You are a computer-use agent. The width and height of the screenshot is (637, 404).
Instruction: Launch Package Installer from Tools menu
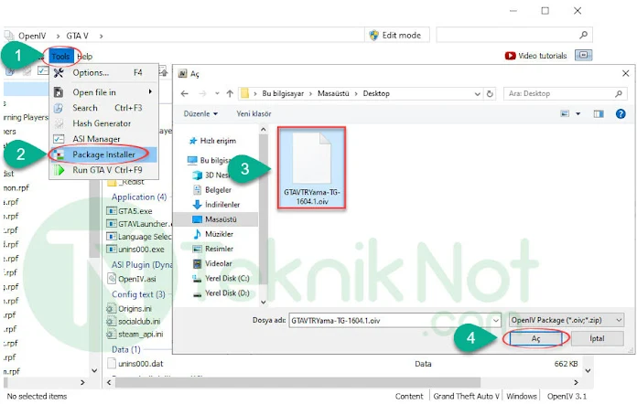coord(103,154)
